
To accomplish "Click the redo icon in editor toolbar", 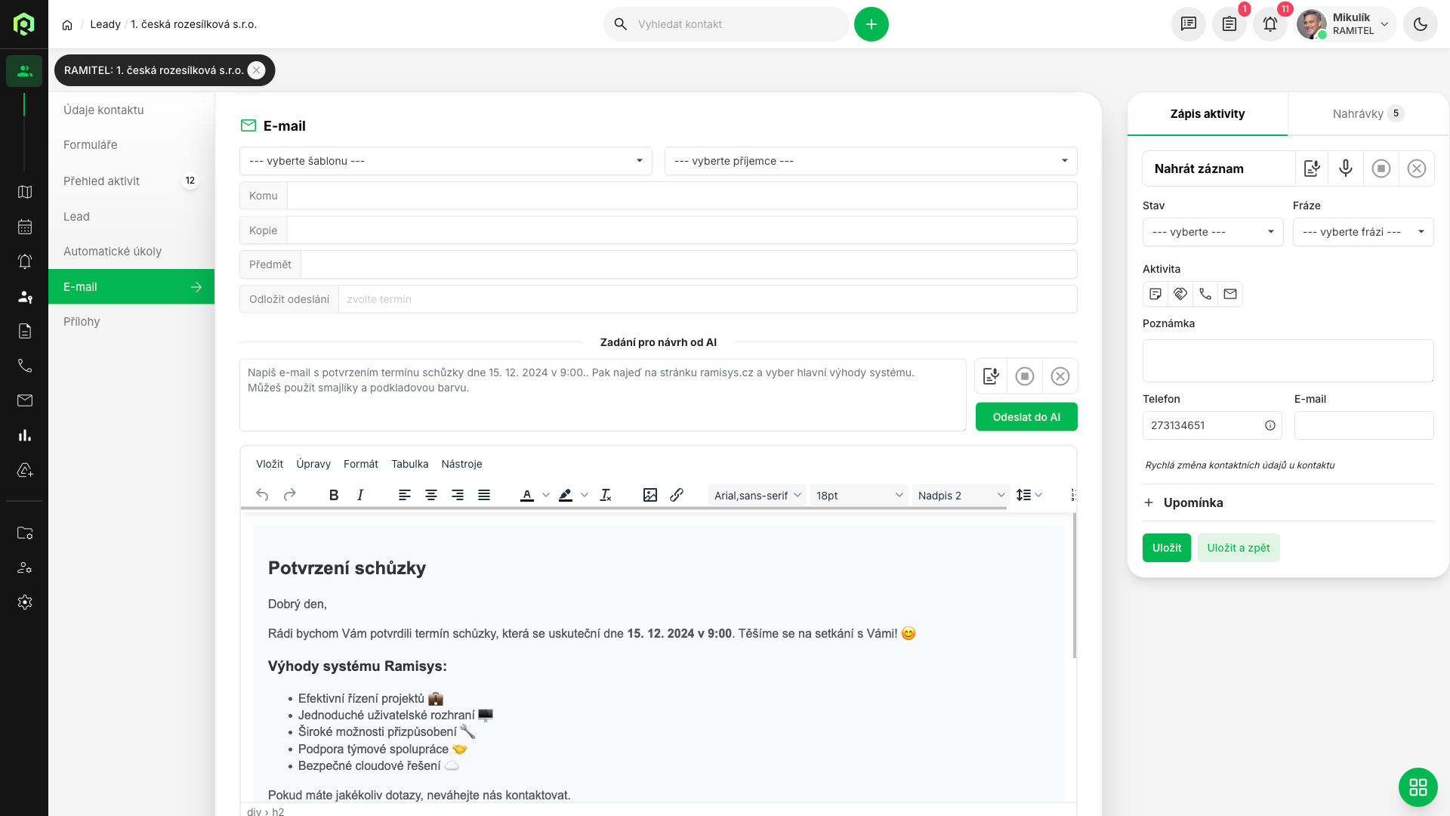I will pos(289,495).
